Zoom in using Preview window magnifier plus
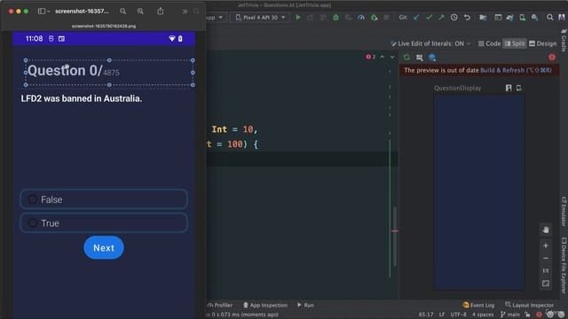The height and width of the screenshot is (319, 568). click(140, 12)
